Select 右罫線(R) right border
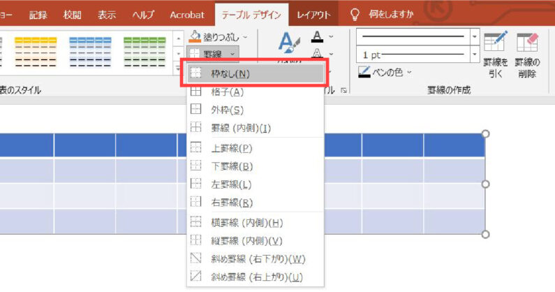This screenshot has height=292, width=555. [256, 203]
